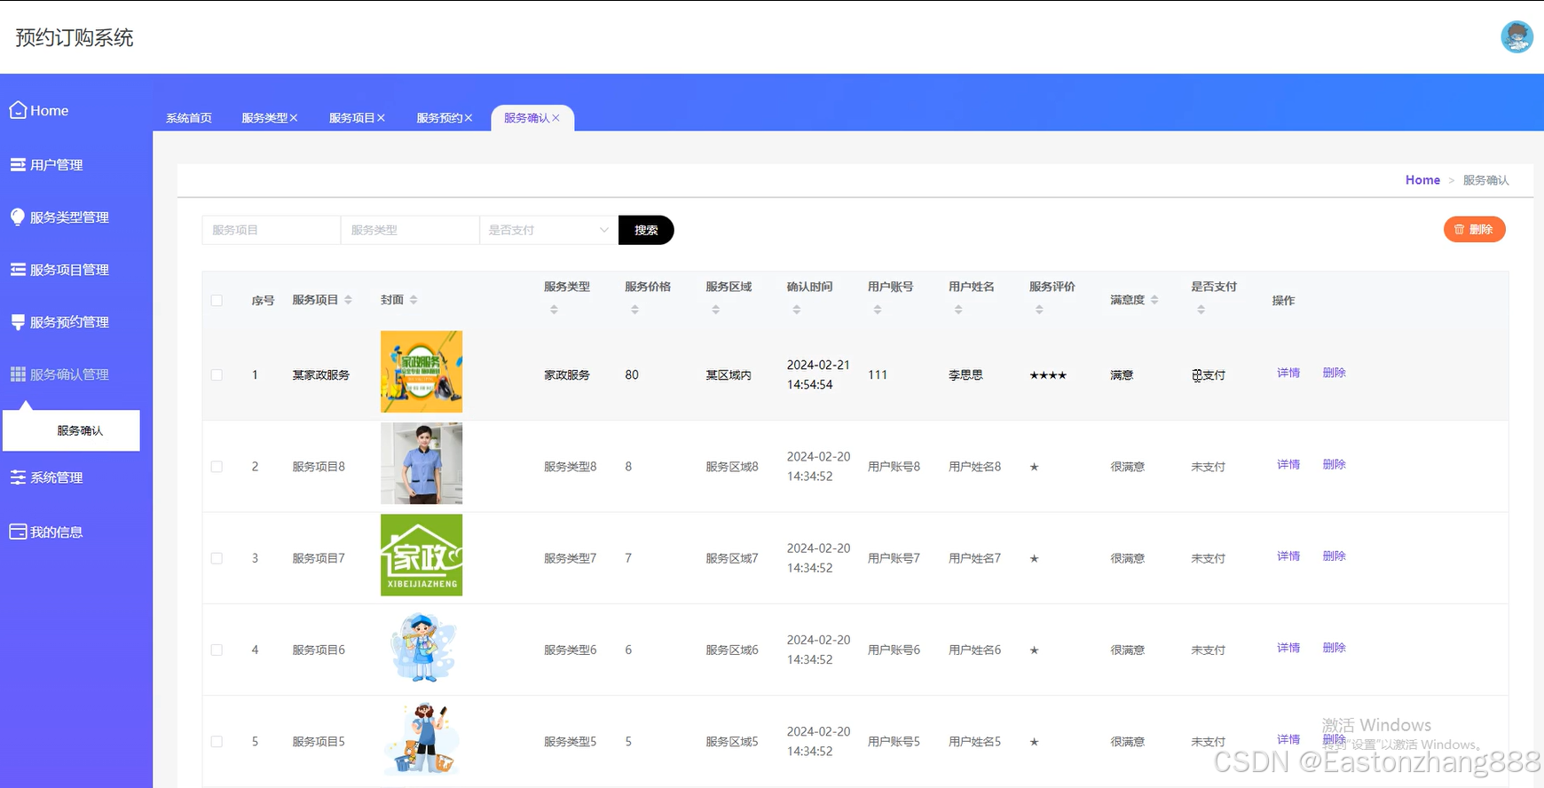Close the 服务类型 tab
This screenshot has width=1544, height=788.
[294, 118]
